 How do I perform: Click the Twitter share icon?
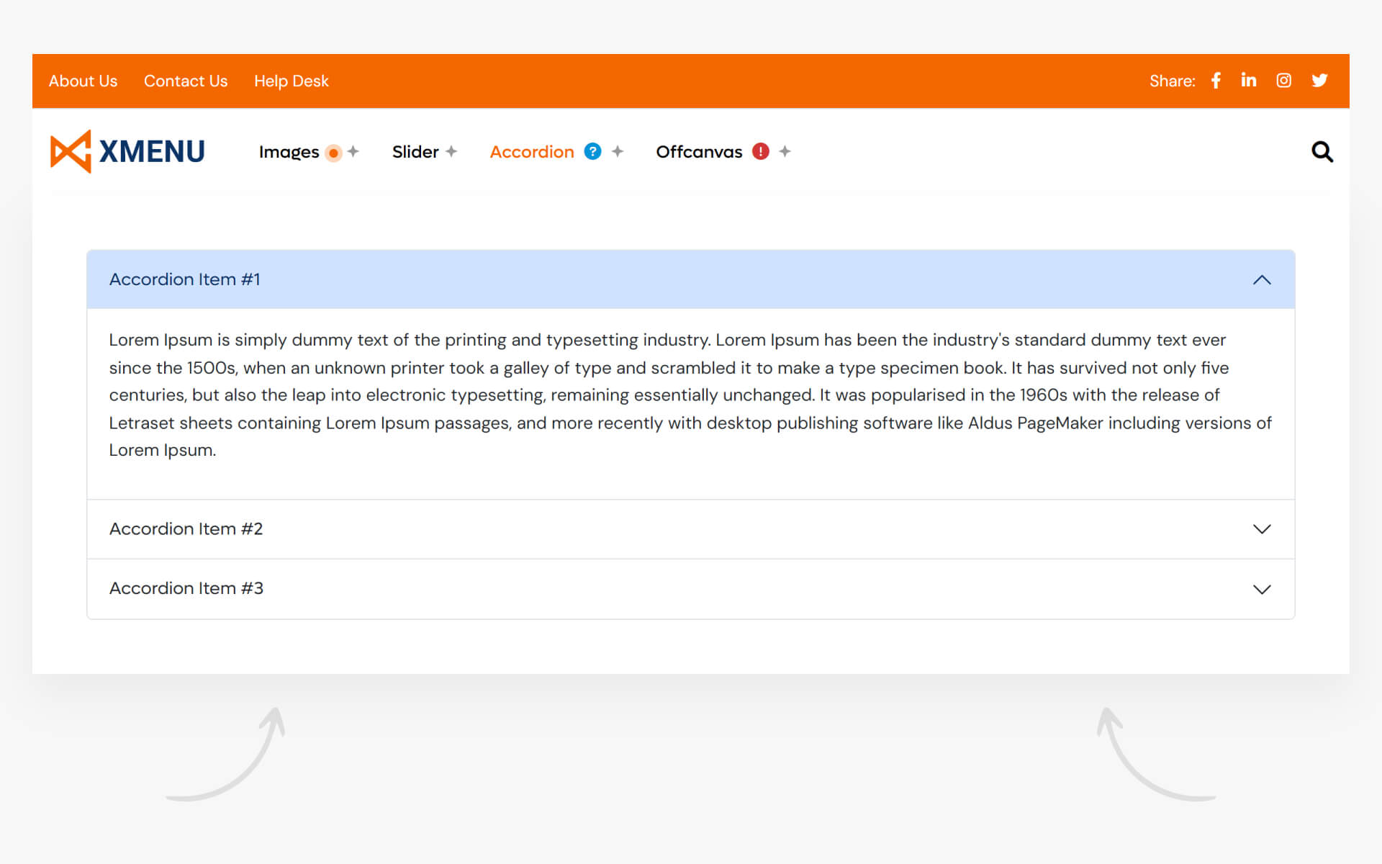click(1319, 81)
